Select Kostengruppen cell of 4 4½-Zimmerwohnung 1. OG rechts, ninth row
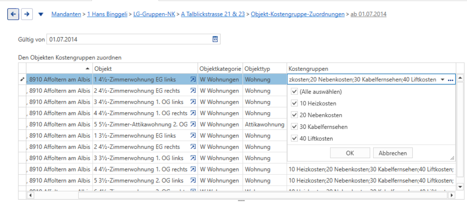 coord(372,169)
